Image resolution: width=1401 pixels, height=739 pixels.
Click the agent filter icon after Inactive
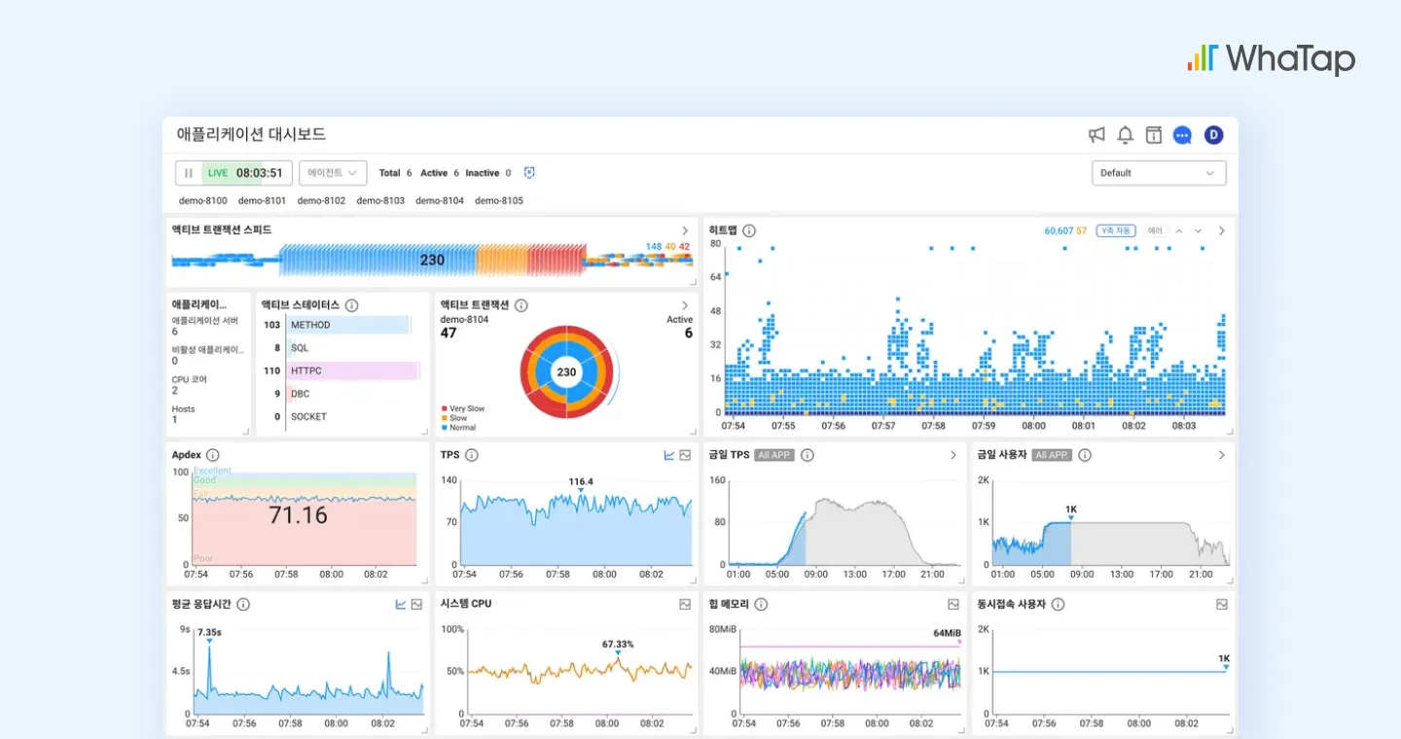point(529,173)
